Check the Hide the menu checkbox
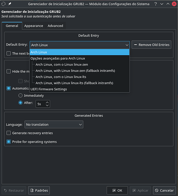Image resolution: width=178 pixels, height=196 pixels. (x=9, y=71)
